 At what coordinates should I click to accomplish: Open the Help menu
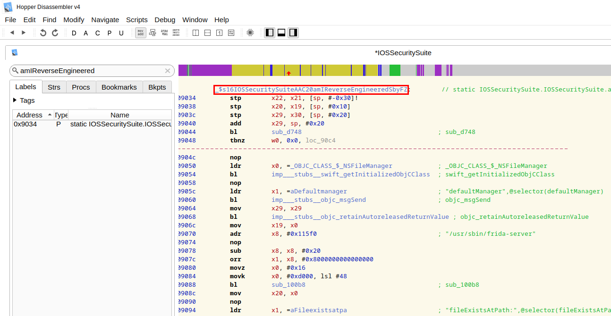click(x=221, y=19)
